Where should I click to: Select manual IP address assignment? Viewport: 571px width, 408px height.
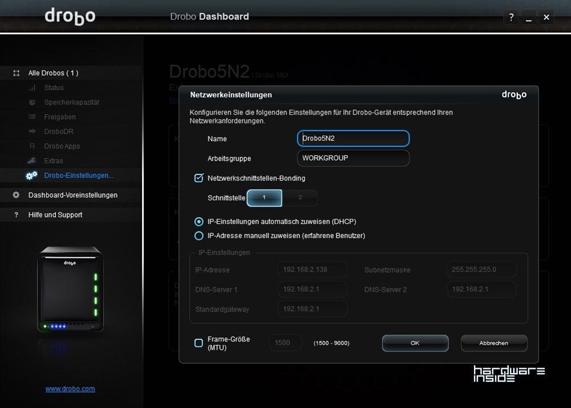coord(199,236)
